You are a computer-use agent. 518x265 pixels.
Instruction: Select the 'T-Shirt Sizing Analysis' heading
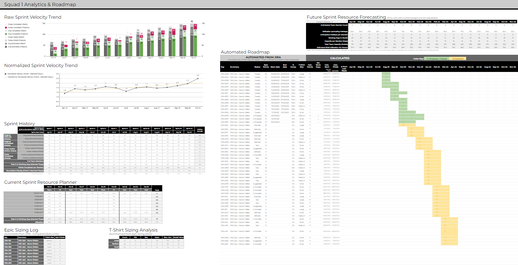click(133, 230)
